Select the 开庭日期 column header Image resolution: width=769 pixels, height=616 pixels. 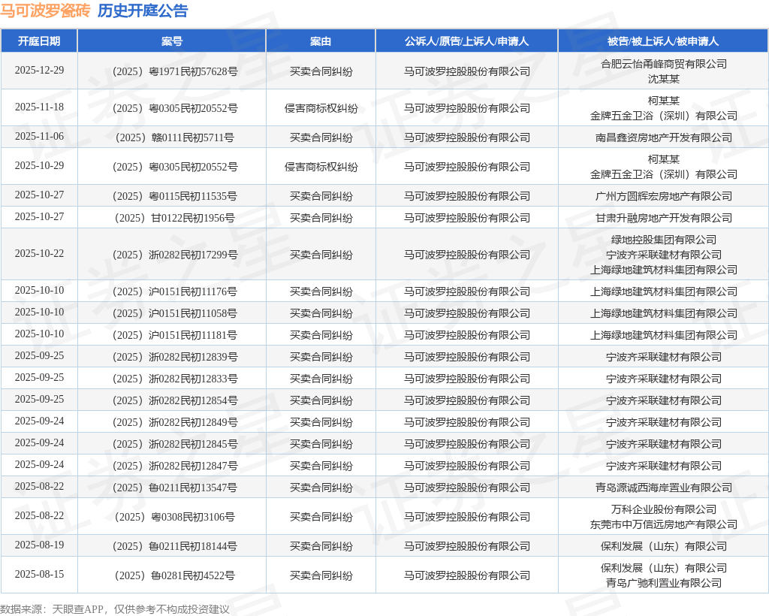39,41
